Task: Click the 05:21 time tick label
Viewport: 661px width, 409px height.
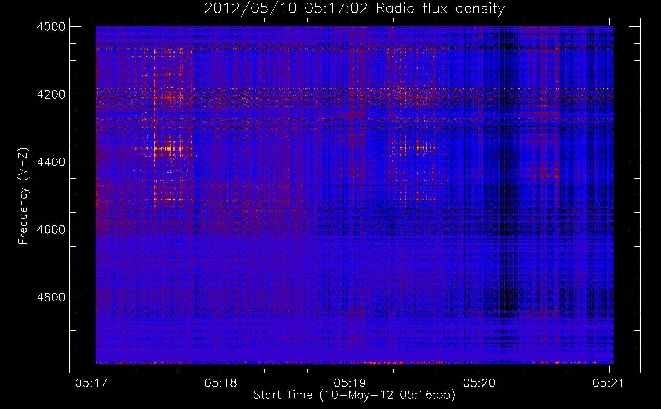Action: [609, 383]
